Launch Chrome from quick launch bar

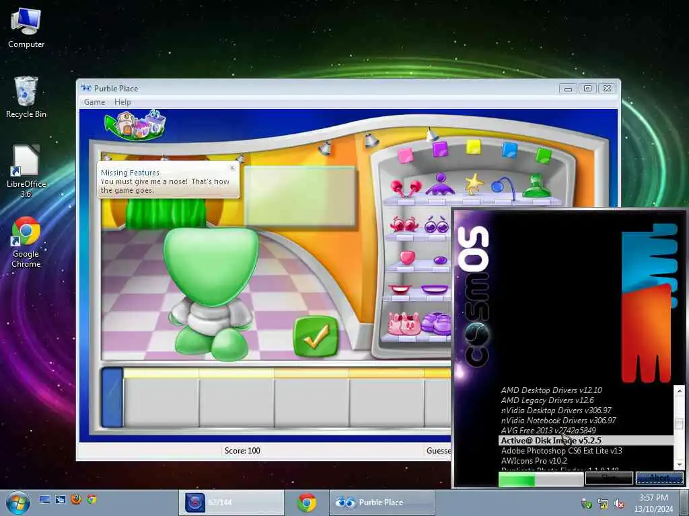[x=92, y=499]
